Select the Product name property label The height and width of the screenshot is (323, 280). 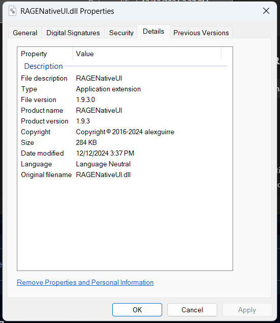pos(42,110)
